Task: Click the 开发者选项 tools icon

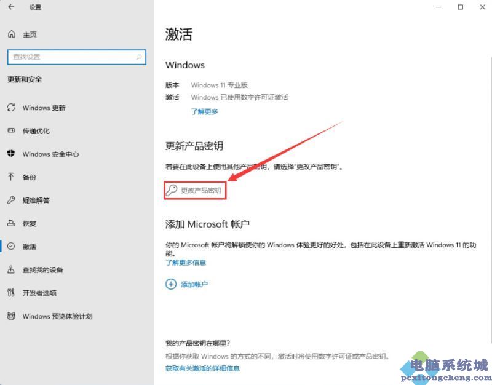Action: [x=11, y=293]
